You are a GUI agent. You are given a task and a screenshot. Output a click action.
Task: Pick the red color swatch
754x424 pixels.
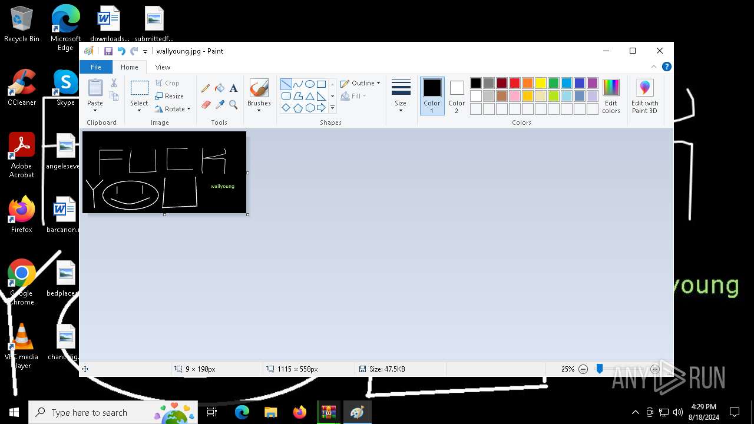(515, 83)
